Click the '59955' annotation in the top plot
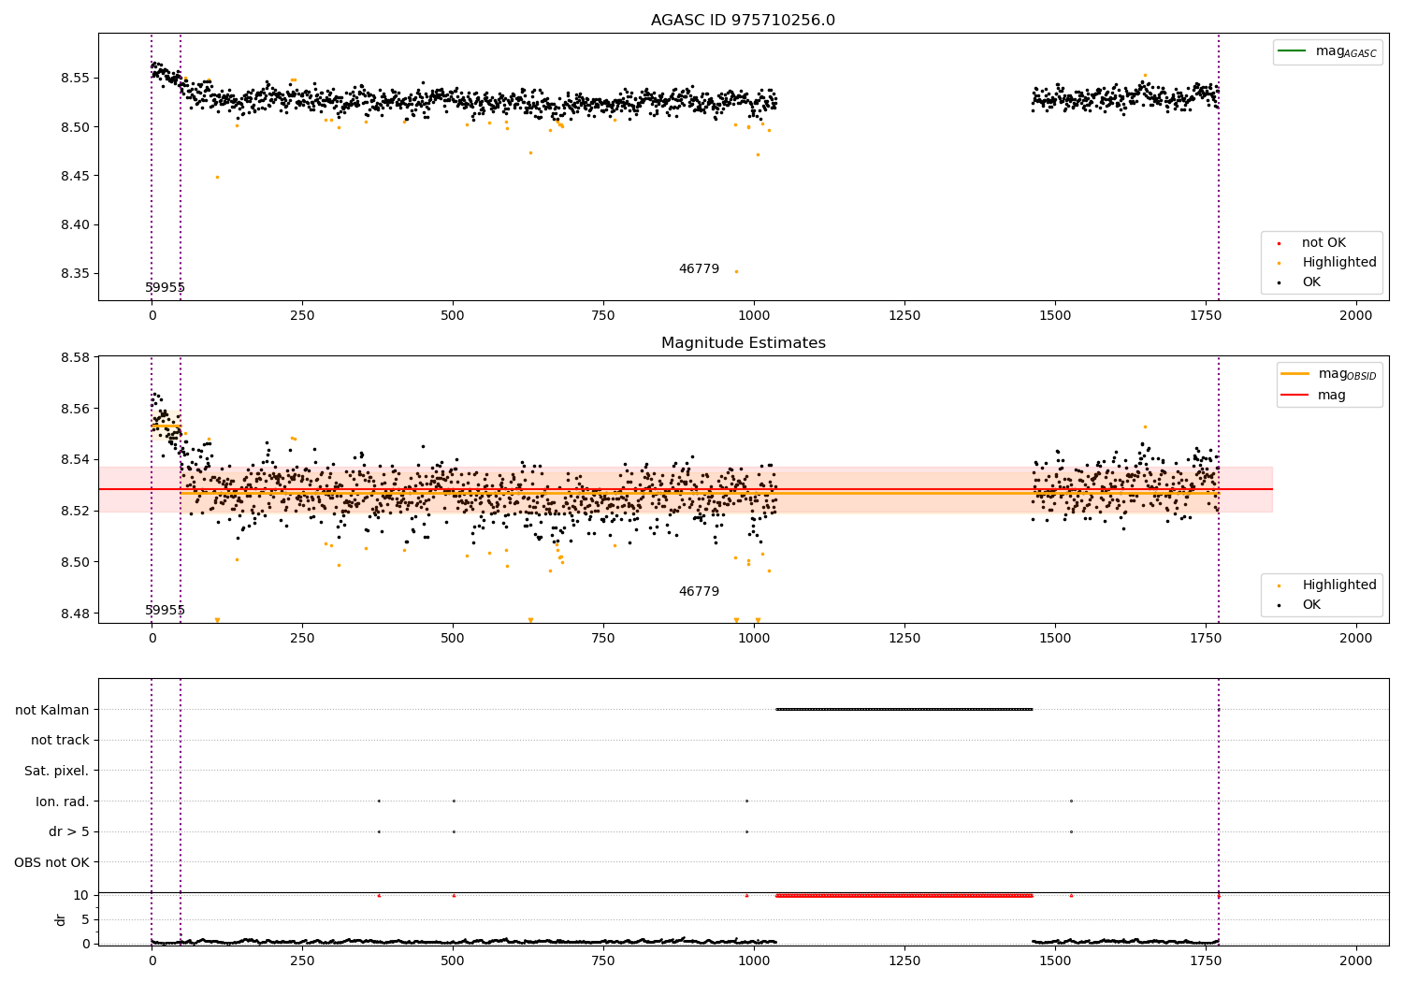 (165, 288)
